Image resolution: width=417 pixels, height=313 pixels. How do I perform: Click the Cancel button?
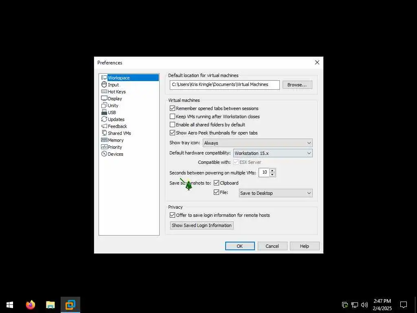pos(272,246)
